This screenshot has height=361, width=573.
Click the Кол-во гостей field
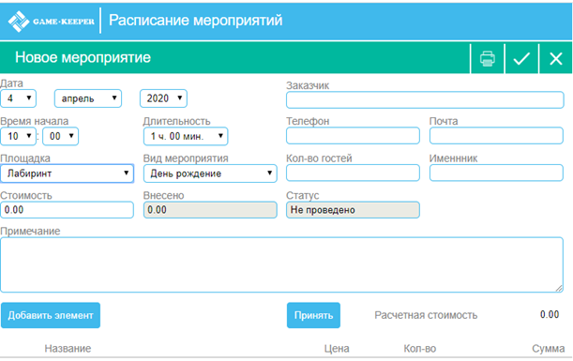click(x=353, y=173)
